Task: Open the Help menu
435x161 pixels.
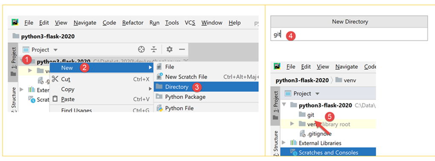Action: [235, 23]
